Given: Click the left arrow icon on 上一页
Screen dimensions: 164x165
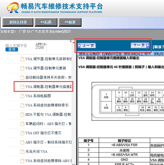Looking at the screenshot, I should point(79,46).
